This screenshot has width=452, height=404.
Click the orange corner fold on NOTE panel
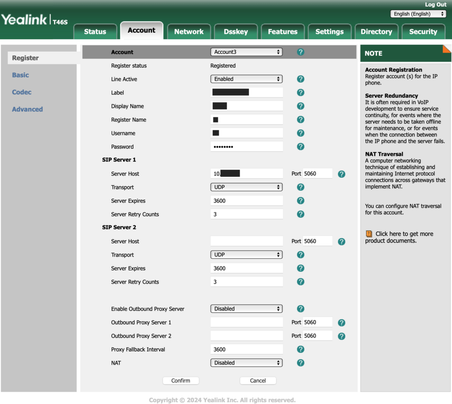tap(447, 49)
